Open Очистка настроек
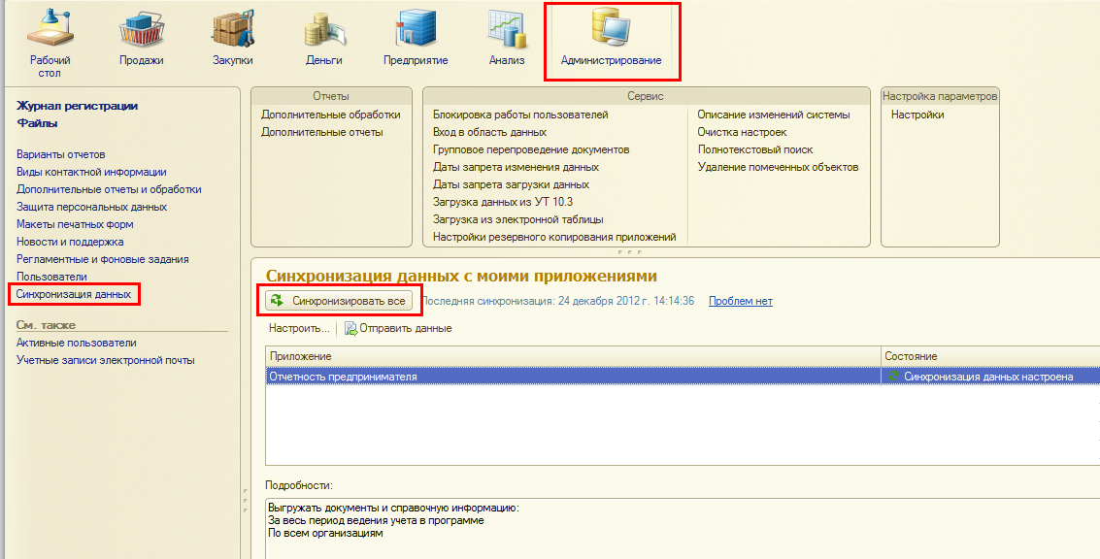The width and height of the screenshot is (1100, 559). [x=742, y=132]
